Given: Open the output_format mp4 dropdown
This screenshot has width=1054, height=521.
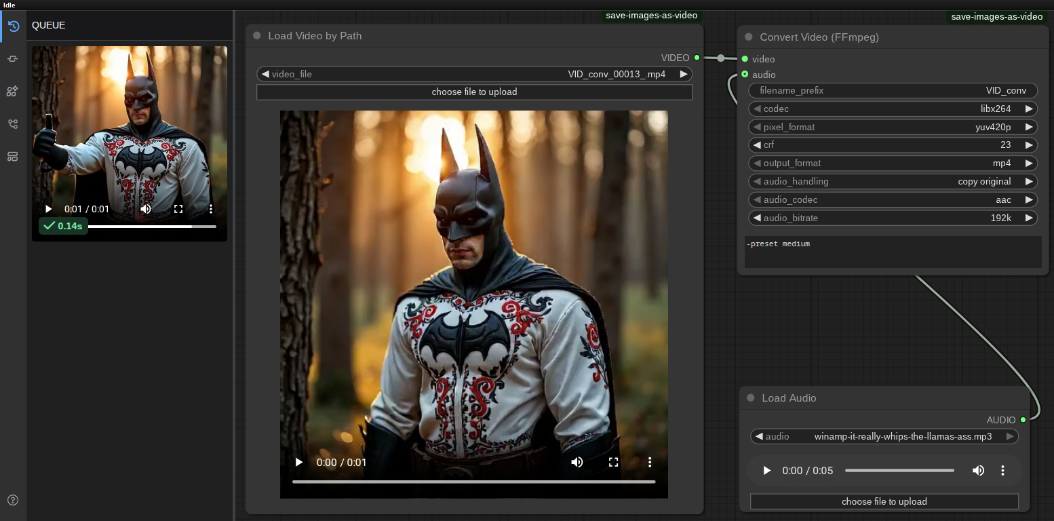Looking at the screenshot, I should [893, 163].
